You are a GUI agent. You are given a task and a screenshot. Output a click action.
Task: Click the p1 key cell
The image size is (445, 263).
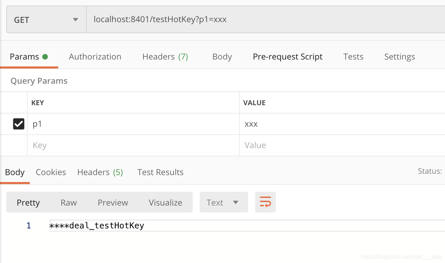tap(133, 124)
